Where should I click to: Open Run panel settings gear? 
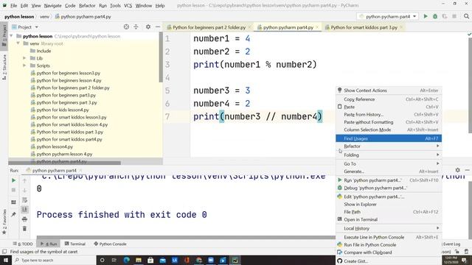click(457, 170)
